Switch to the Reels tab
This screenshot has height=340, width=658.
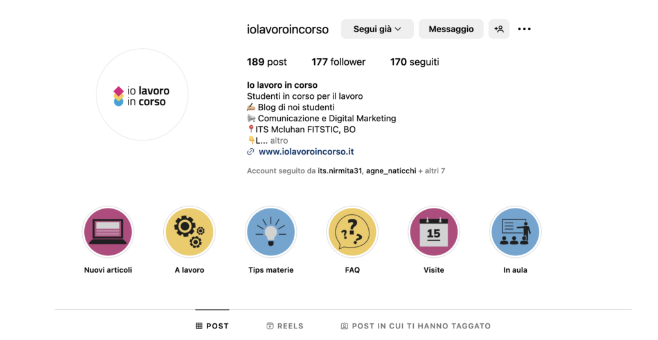tap(285, 326)
